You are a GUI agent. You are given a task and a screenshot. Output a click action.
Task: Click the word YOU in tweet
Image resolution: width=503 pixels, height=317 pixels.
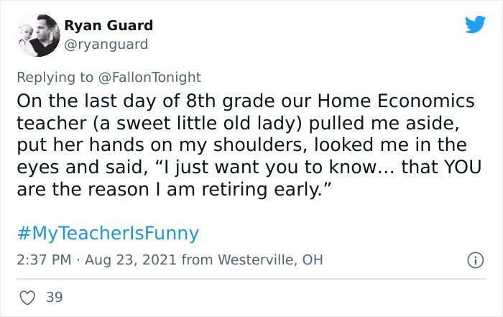tap(463, 167)
